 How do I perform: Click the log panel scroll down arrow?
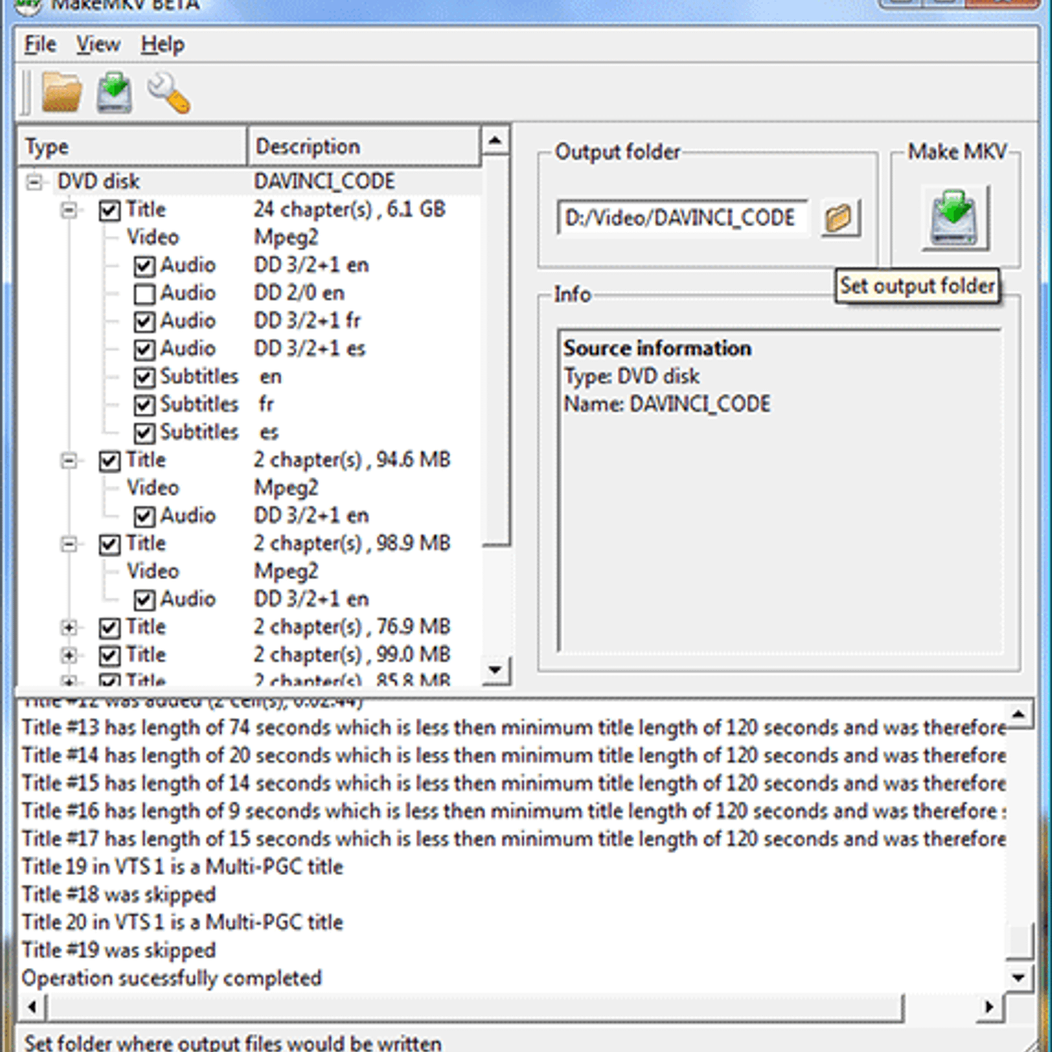point(1019,978)
